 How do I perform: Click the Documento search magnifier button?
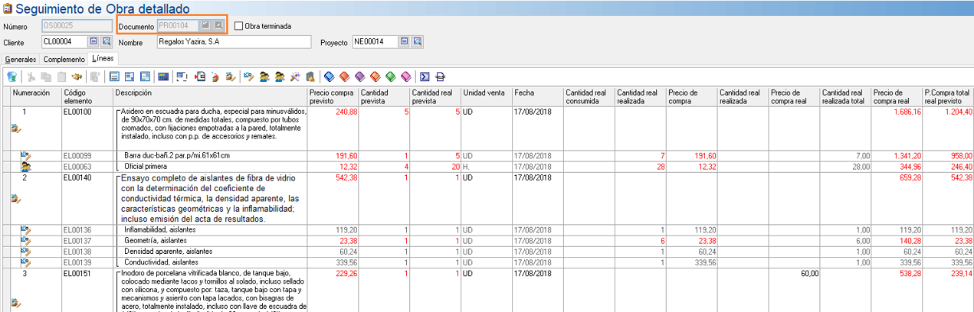(x=218, y=26)
